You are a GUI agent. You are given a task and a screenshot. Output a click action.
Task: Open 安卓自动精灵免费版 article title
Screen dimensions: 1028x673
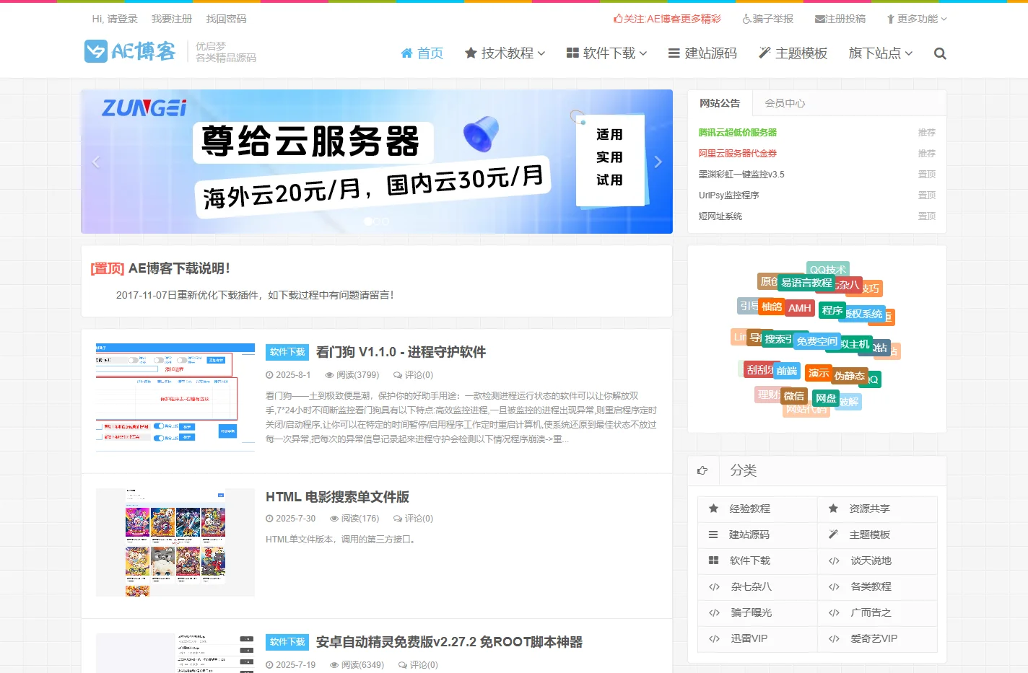click(x=449, y=642)
